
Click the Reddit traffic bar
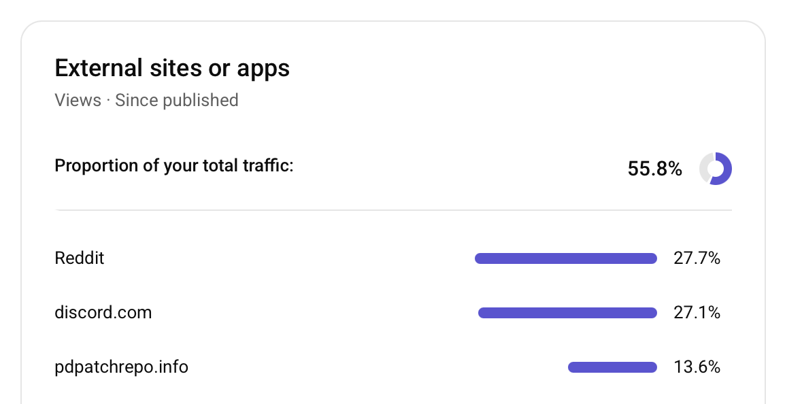[565, 258]
